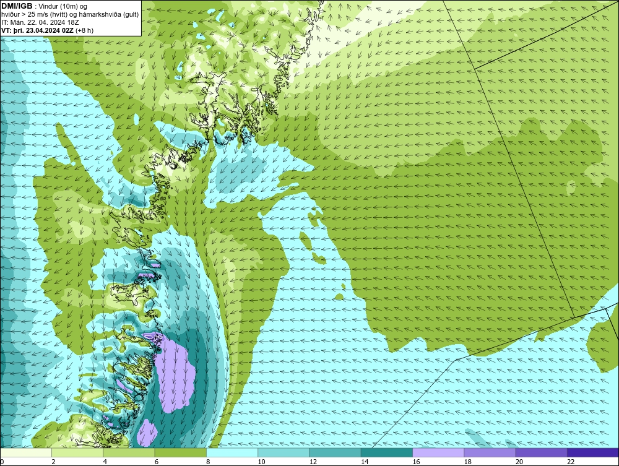Image resolution: width=619 pixels, height=466 pixels.
Task: Click the 16–18 m/s lavender legend swatch
Action: click(438, 452)
